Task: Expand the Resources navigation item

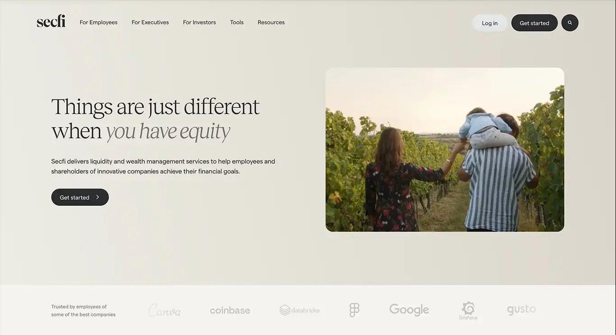Action: pyautogui.click(x=271, y=22)
